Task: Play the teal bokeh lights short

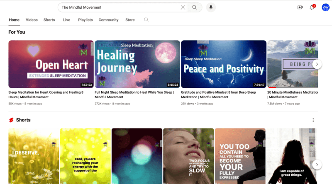Action: point(137,156)
